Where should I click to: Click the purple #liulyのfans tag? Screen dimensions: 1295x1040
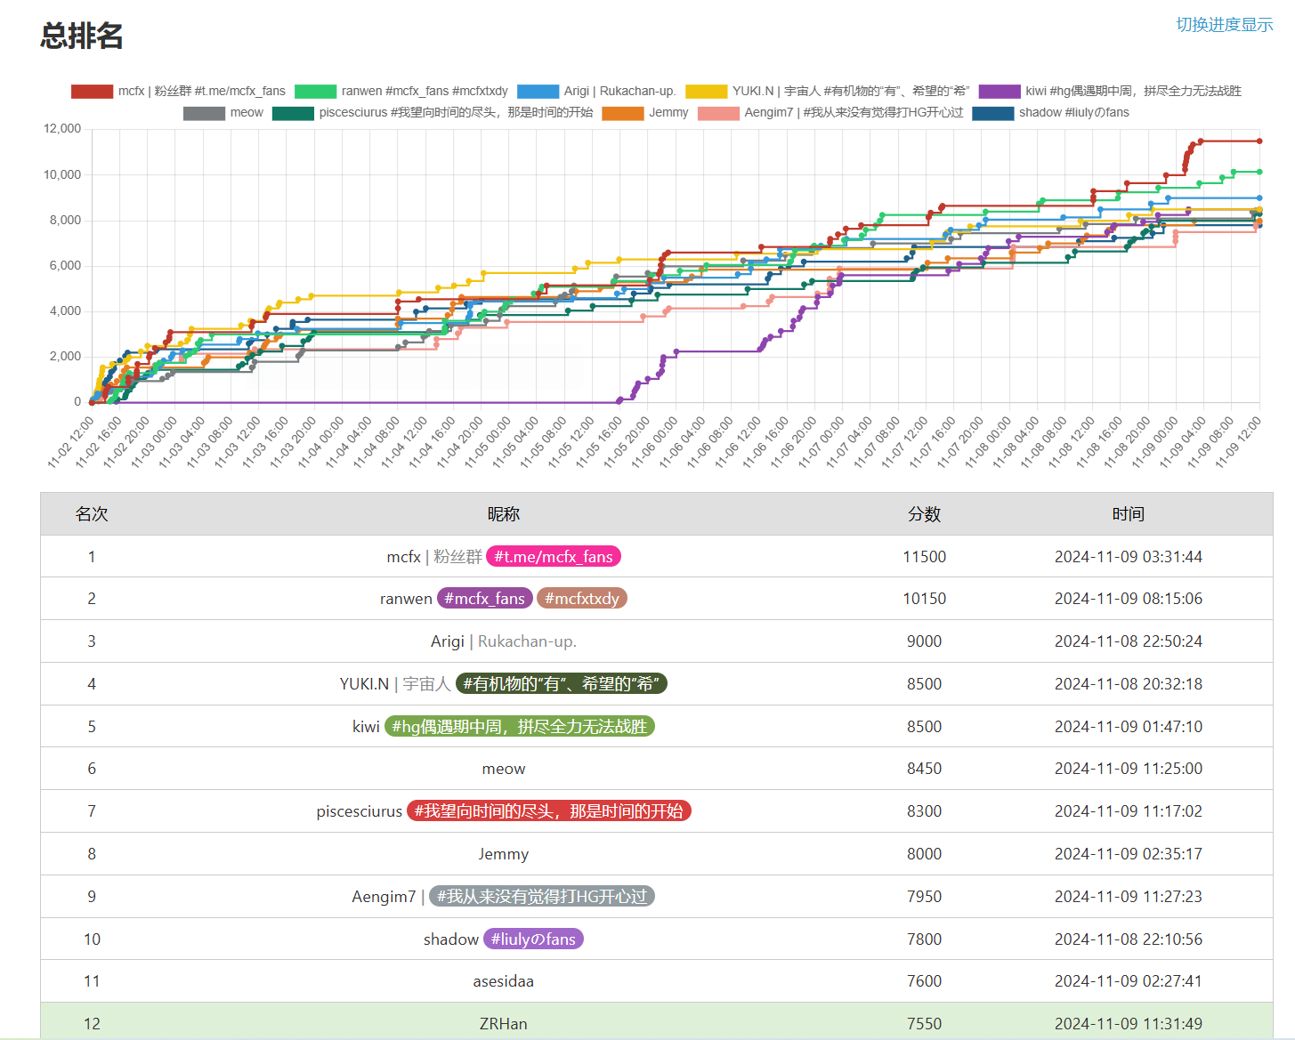pyautogui.click(x=533, y=939)
